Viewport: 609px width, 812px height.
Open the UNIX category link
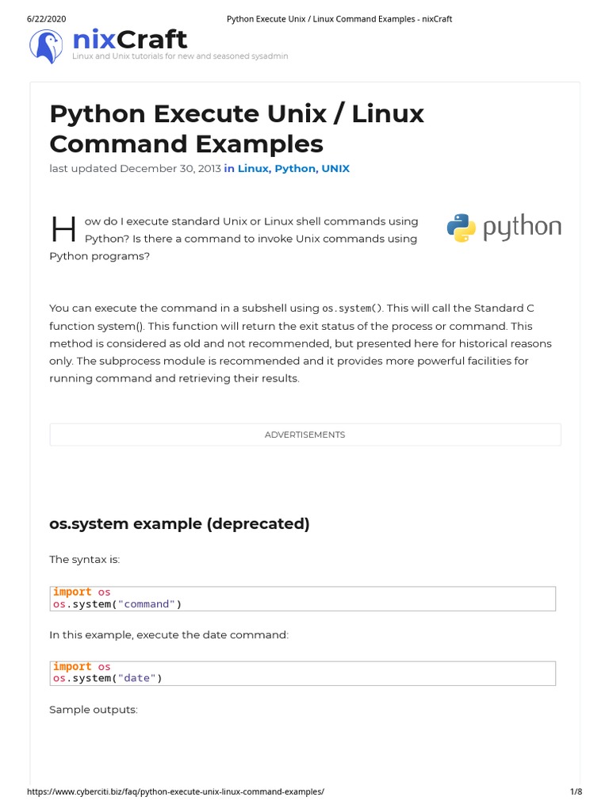pos(335,169)
